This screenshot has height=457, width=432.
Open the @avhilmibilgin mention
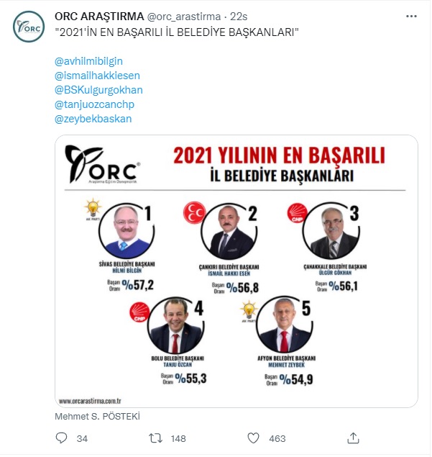88,63
